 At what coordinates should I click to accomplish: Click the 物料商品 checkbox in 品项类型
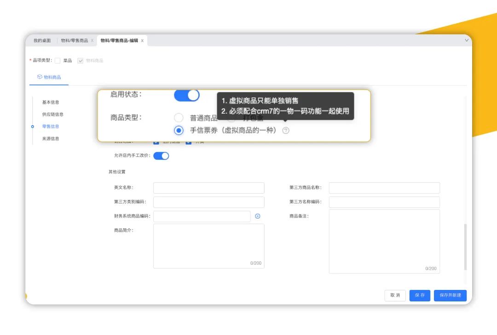(x=80, y=61)
